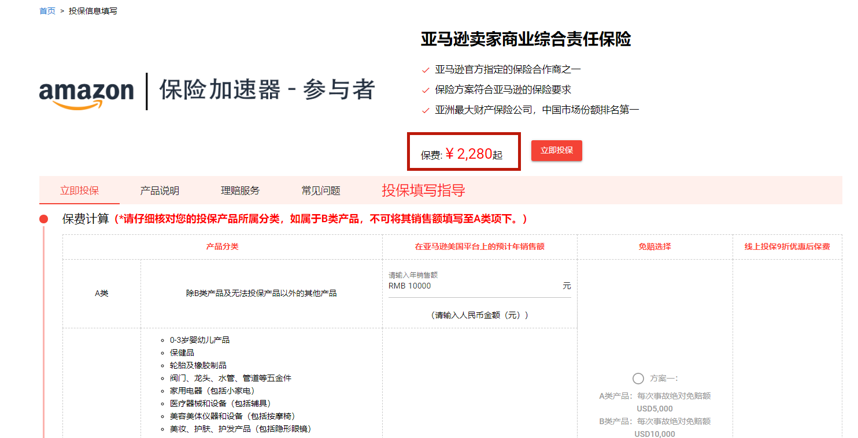Click the title 亚马逊卖家商业综合责任保险
This screenshot has height=438, width=858.
[x=526, y=39]
